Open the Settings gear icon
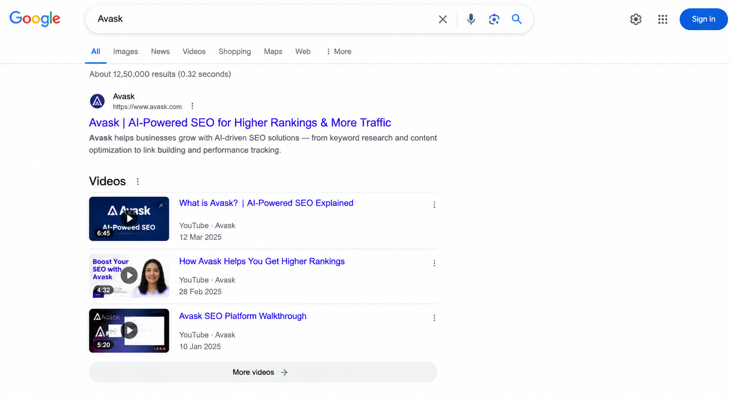Screen dimensions: 730x398 coord(636,19)
